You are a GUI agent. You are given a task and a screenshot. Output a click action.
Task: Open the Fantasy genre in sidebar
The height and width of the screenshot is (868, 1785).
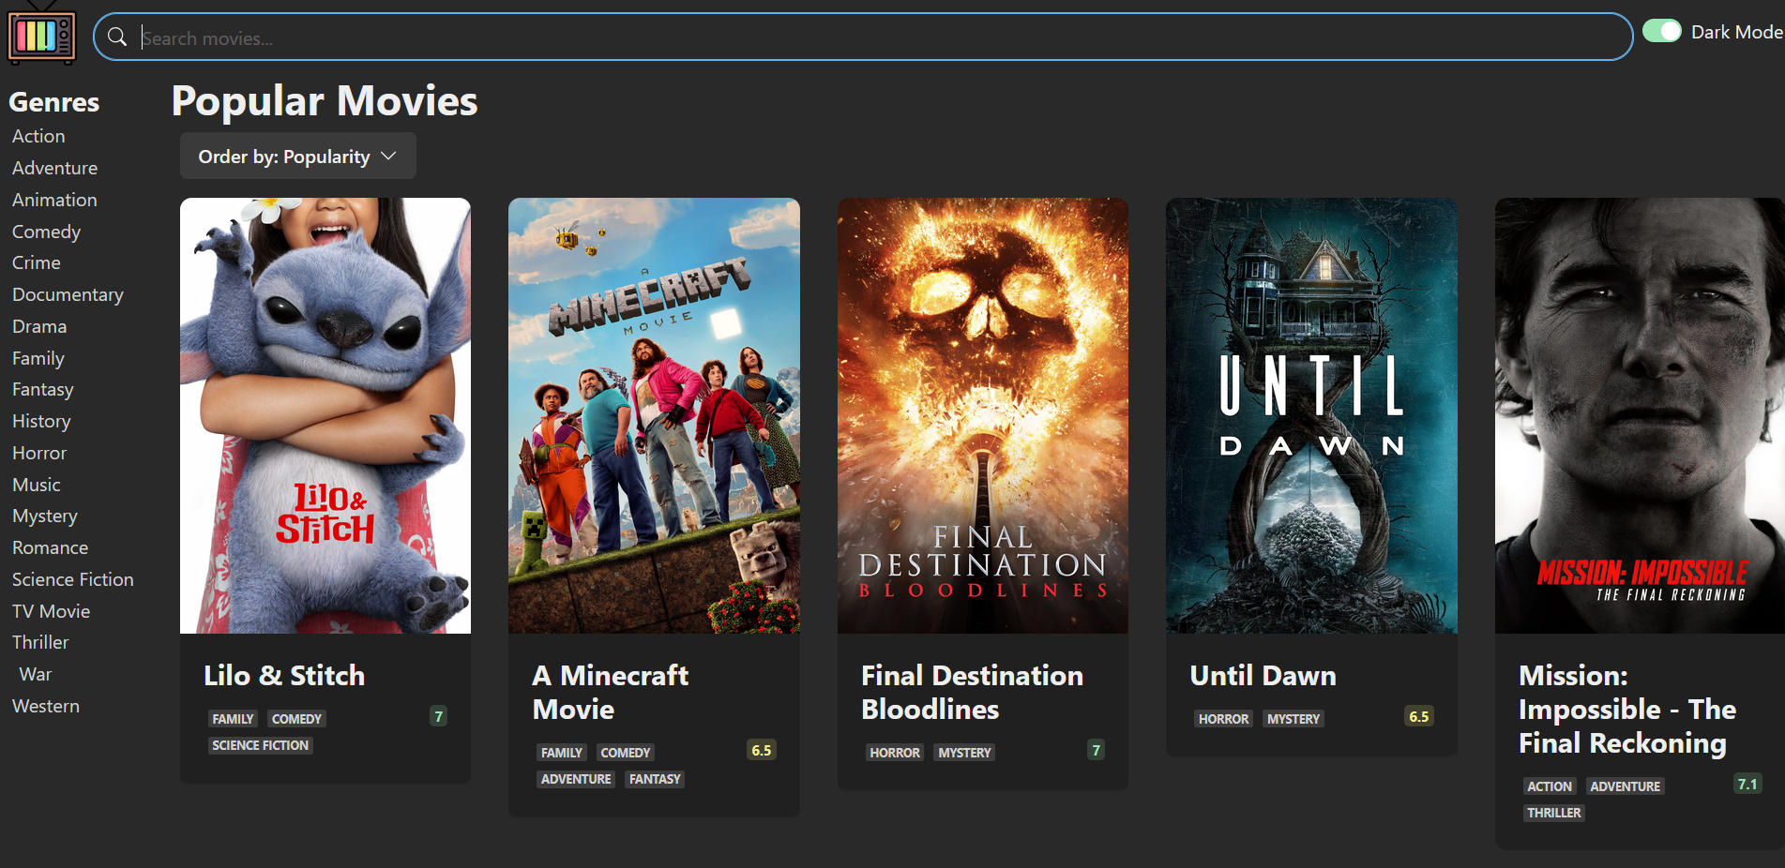click(42, 389)
